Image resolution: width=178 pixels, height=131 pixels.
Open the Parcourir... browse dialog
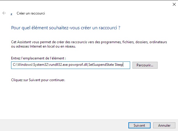[145, 65]
